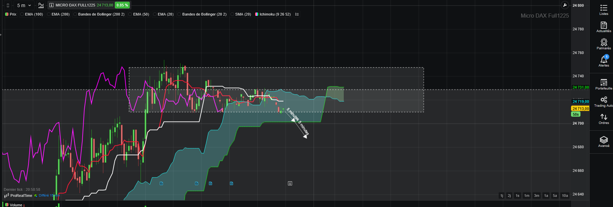Image resolution: width=613 pixels, height=207 pixels.
Task: Select the 10a range button
Action: (x=565, y=196)
